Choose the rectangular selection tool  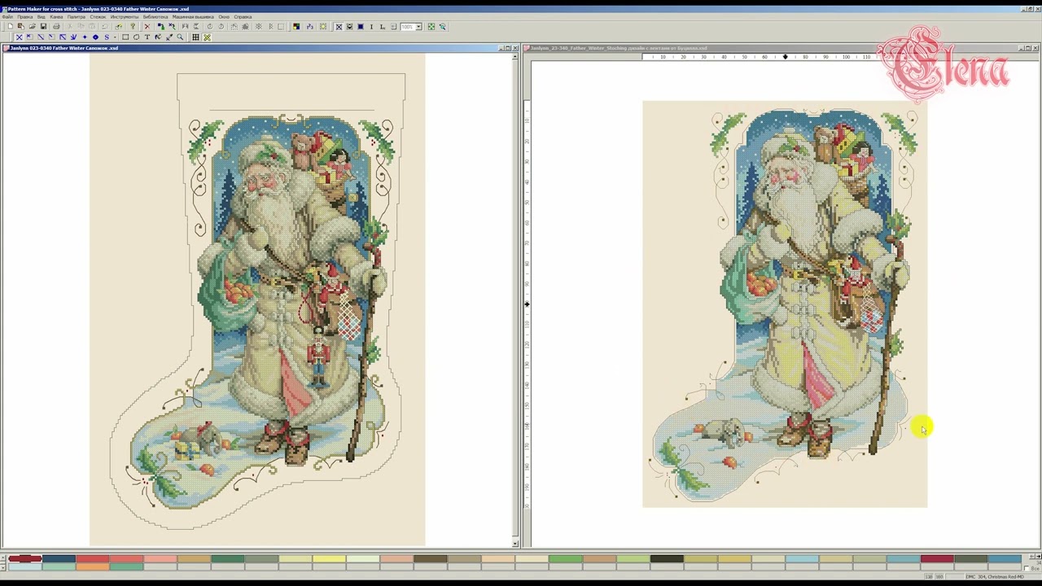point(125,37)
